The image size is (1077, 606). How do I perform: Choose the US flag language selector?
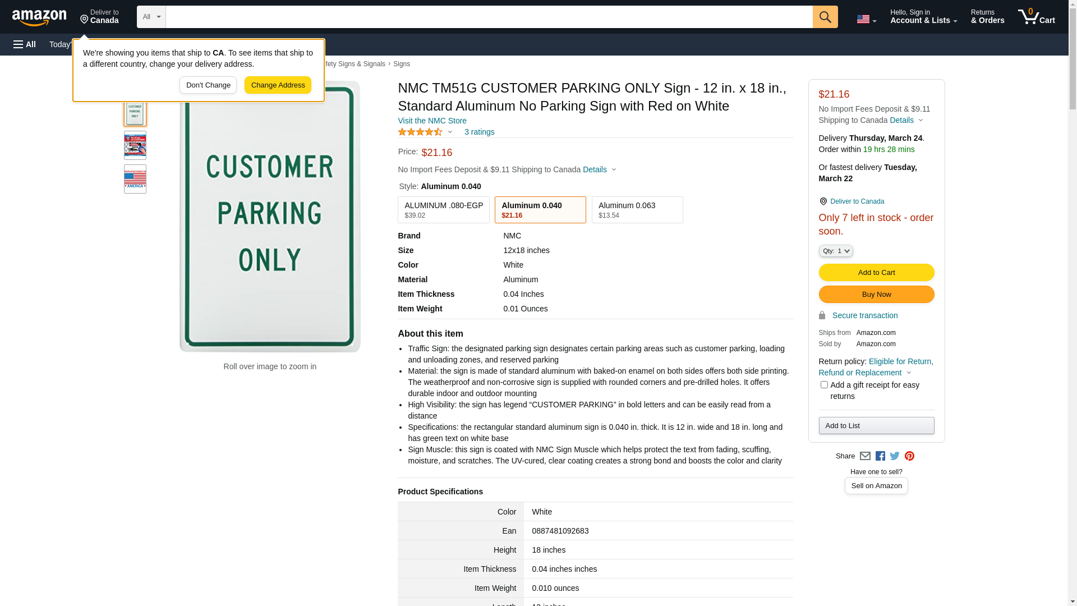(x=866, y=19)
